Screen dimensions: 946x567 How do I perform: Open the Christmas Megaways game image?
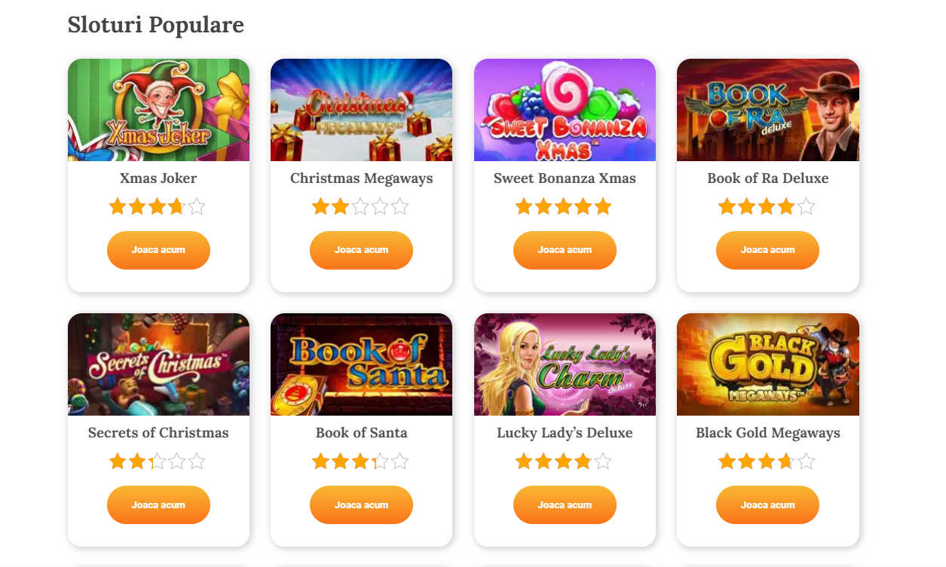tap(361, 110)
